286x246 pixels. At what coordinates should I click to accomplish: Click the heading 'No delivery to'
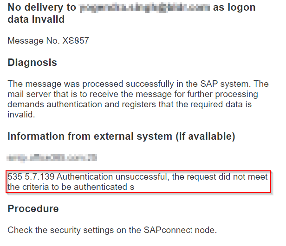[x=42, y=8]
